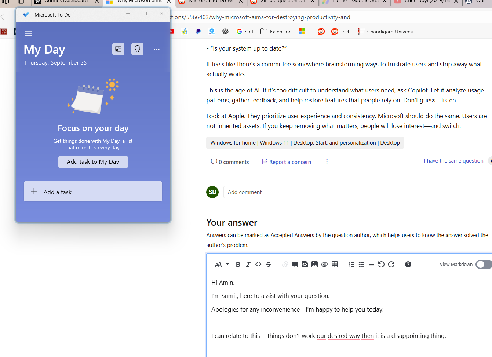The width and height of the screenshot is (492, 357).
Task: Click the Add task to My Day button
Action: pyautogui.click(x=93, y=162)
